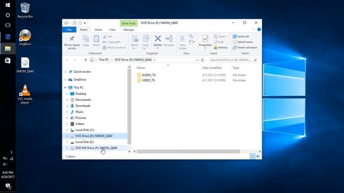Click Pin to Quick access
This screenshot has height=193, width=344.
[72, 42]
